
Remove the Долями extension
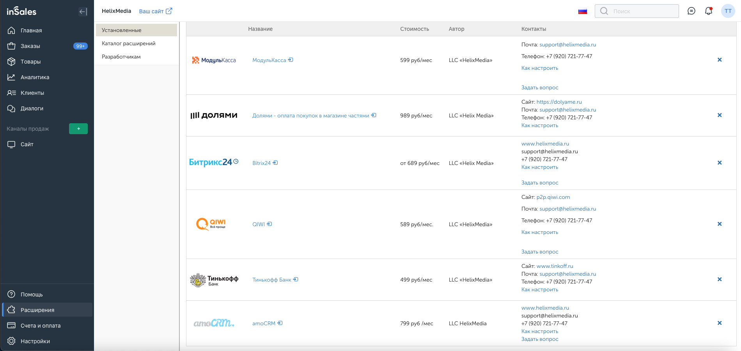pyautogui.click(x=720, y=115)
